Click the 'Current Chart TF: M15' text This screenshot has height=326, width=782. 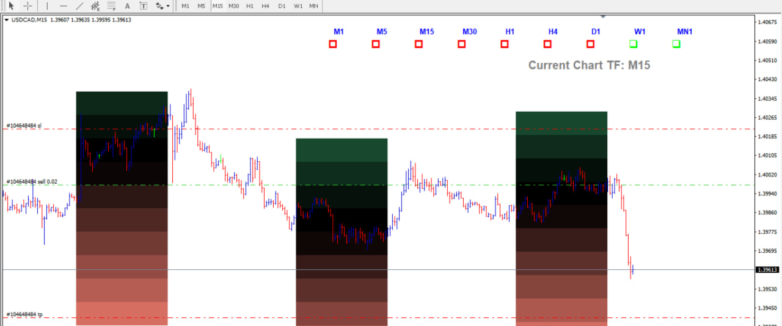[589, 65]
